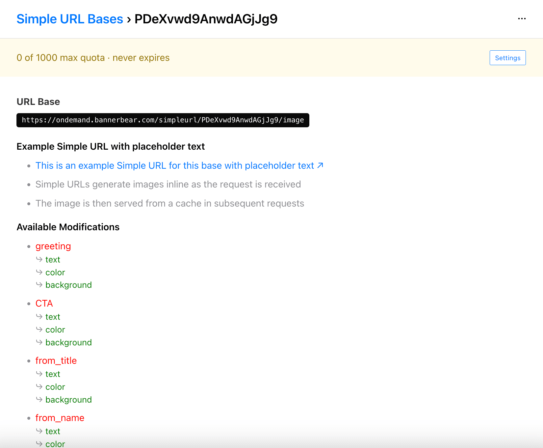This screenshot has width=543, height=448.
Task: Click the background property under greeting
Action: tap(68, 285)
